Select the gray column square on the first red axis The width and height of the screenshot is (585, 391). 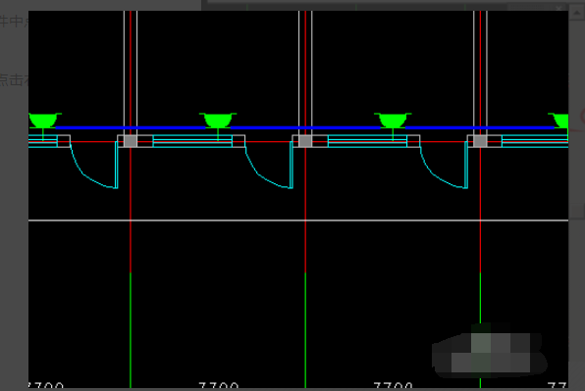point(131,141)
